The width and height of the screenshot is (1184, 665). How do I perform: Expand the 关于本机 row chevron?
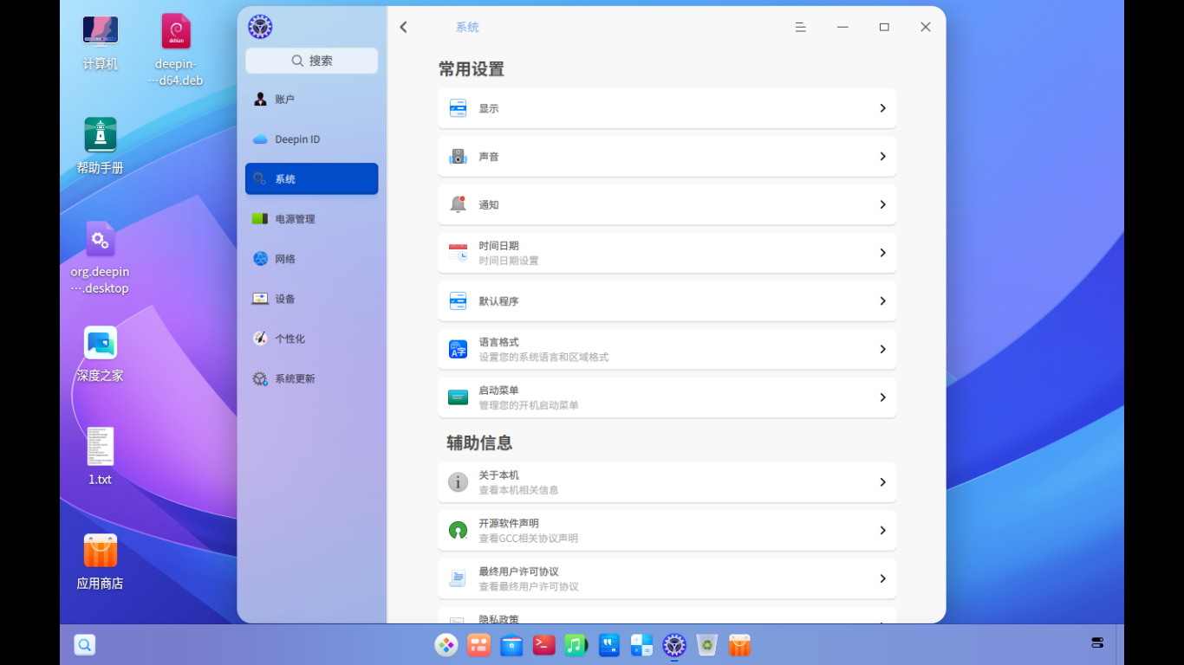(882, 482)
